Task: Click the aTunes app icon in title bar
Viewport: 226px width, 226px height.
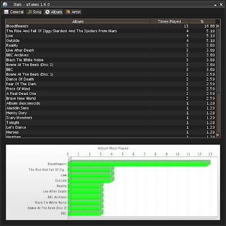Action: pyautogui.click(x=5, y=5)
